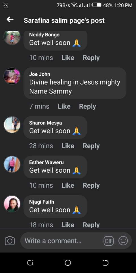View Sharon Mesya's profile picture
Viewport: 136px width, 273px height.
pos(12,125)
